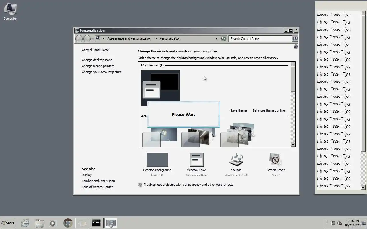
Task: Open the Computer desktop icon
Action: pos(10,12)
